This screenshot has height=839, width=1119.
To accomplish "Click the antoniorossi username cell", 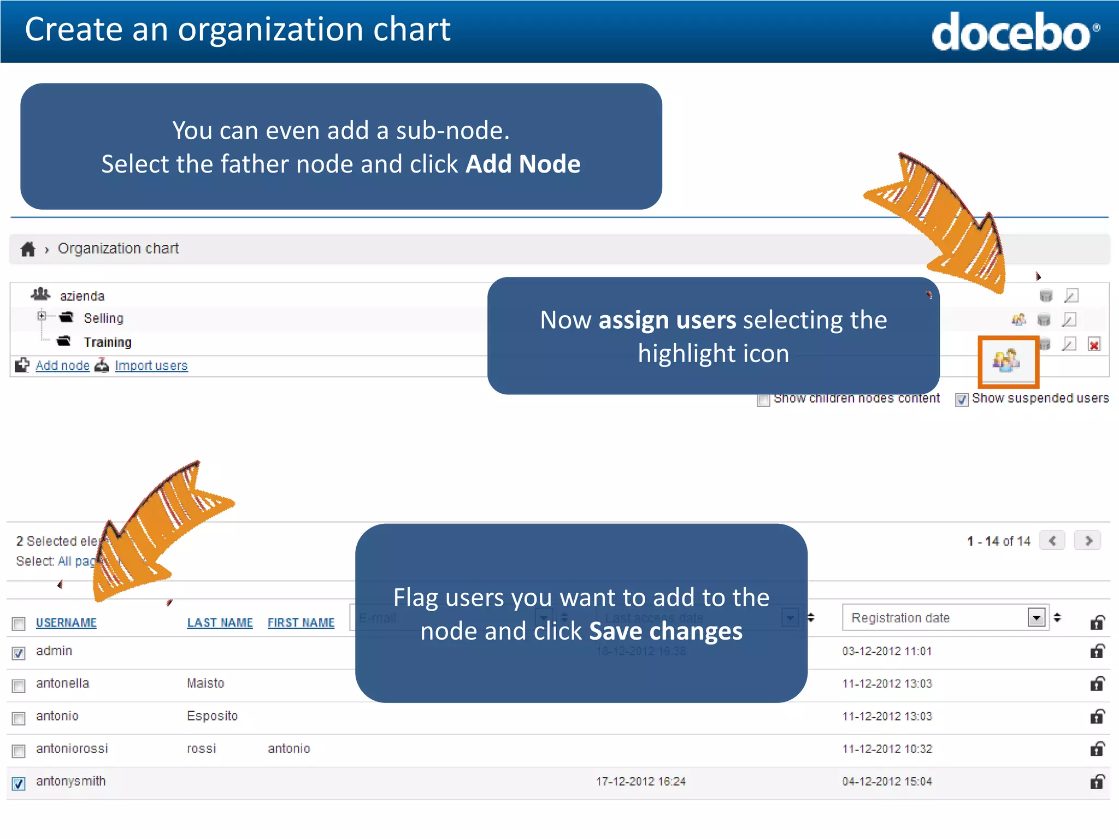I will click(72, 748).
